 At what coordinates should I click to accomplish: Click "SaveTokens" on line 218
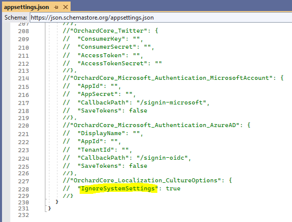[x=99, y=110]
